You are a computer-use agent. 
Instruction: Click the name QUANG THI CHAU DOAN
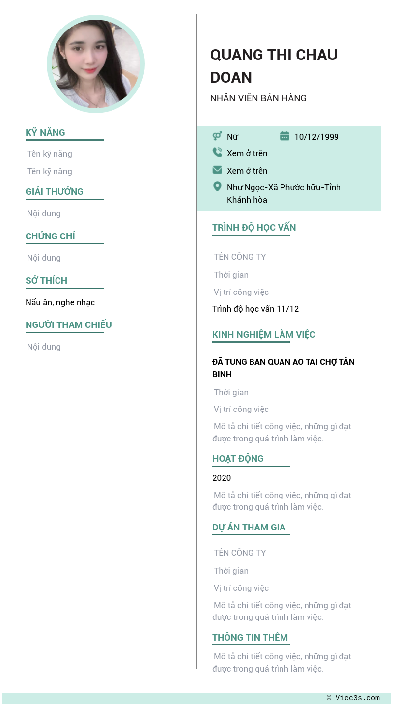(274, 65)
